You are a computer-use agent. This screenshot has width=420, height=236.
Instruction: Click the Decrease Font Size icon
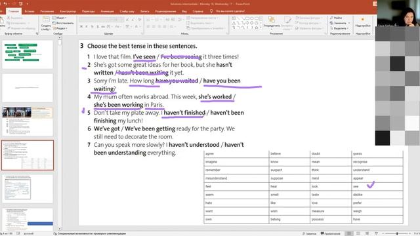pos(133,20)
